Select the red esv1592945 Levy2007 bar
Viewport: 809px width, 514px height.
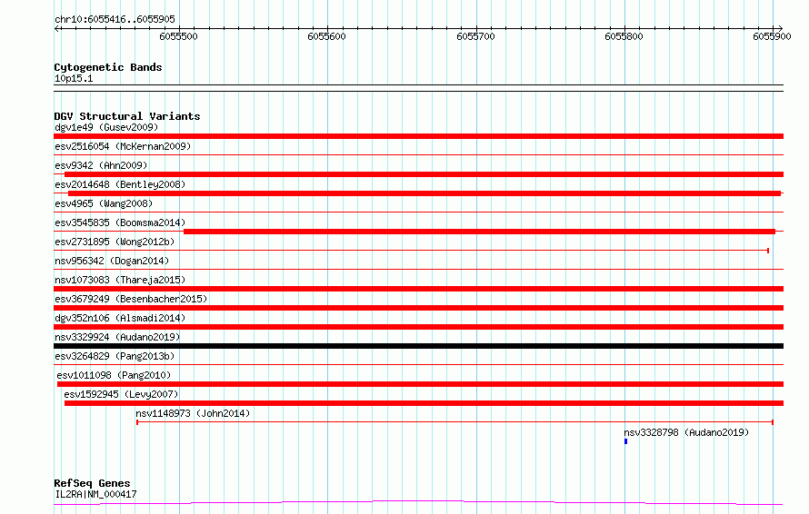tap(424, 403)
